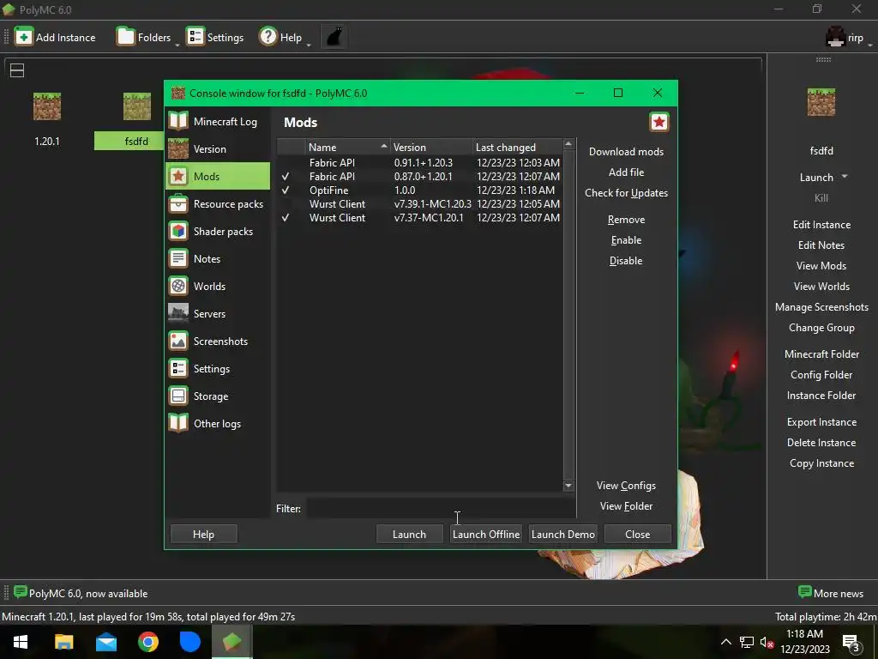Open Settings from the main toolbar
The image size is (878, 659).
click(215, 37)
